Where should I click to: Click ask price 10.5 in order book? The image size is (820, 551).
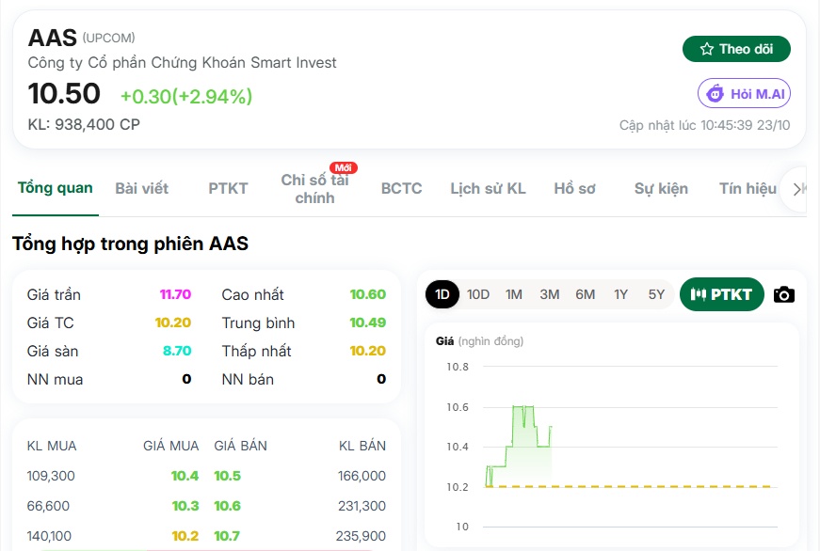point(228,476)
